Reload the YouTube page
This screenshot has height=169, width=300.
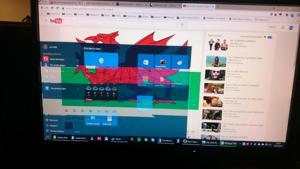point(52,8)
